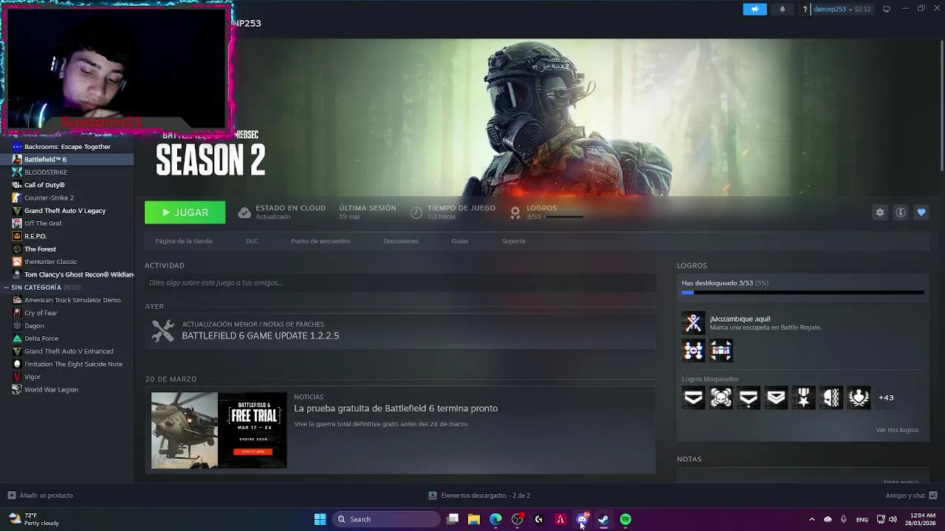The height and width of the screenshot is (531, 945).
Task: Open the Free Trial news thumbnail
Action: coord(219,431)
